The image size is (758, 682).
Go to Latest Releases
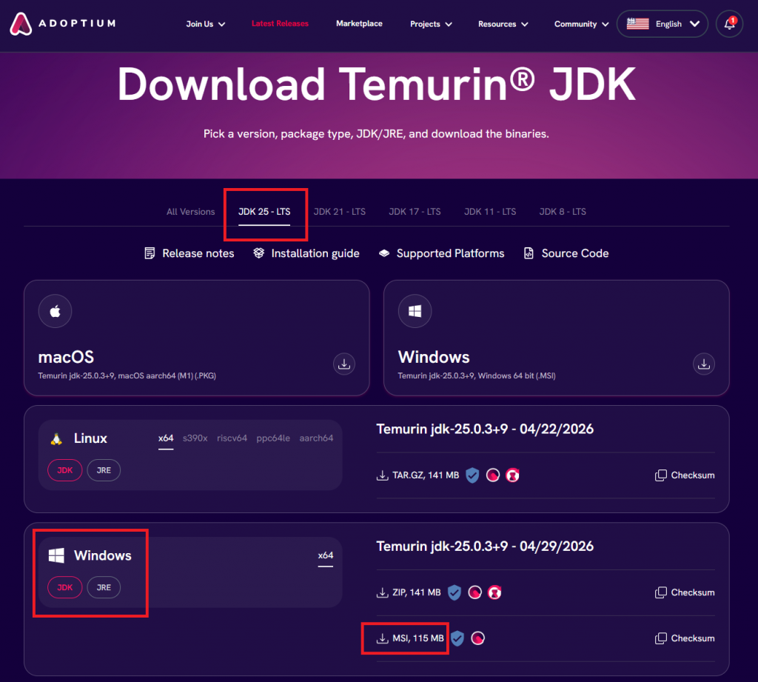point(280,23)
